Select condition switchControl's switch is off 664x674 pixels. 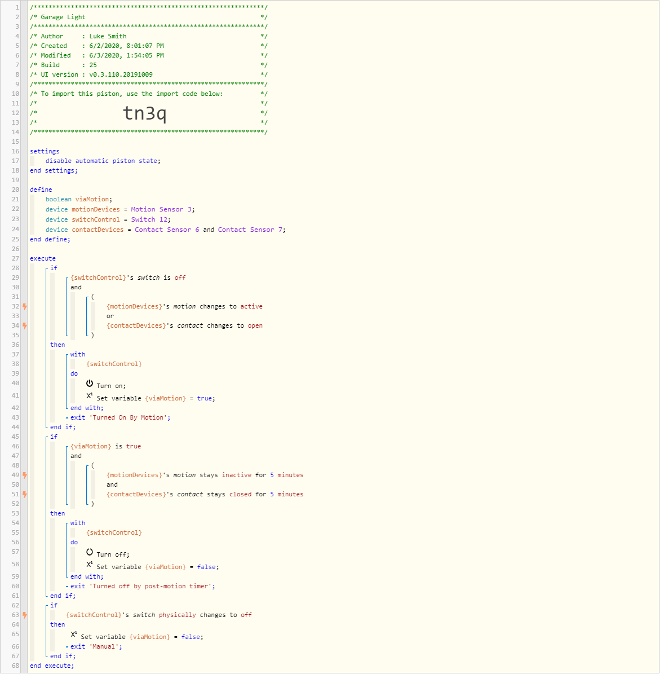pos(128,277)
